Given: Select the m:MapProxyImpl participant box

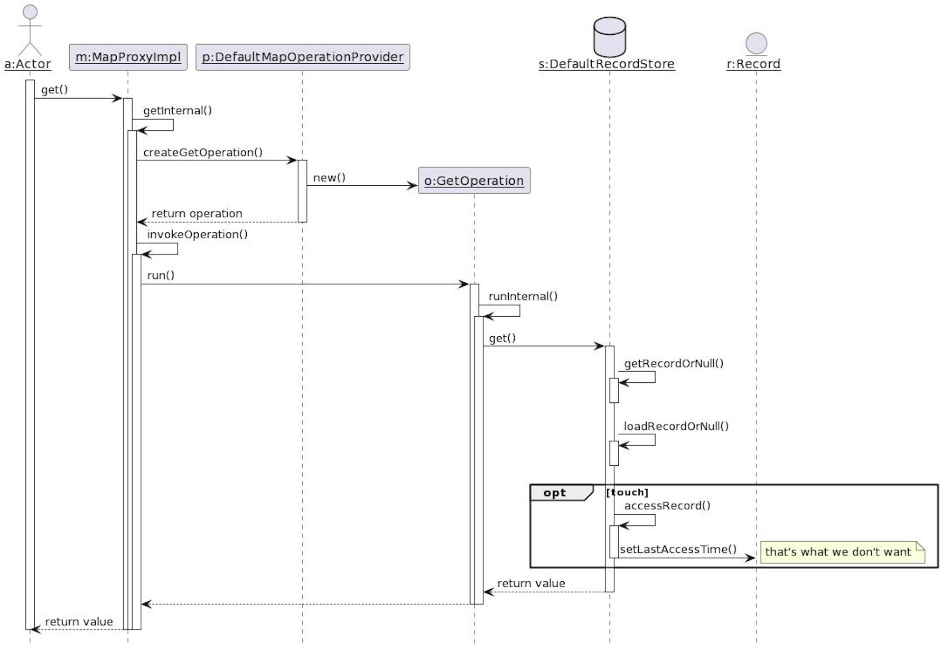Looking at the screenshot, I should [128, 57].
